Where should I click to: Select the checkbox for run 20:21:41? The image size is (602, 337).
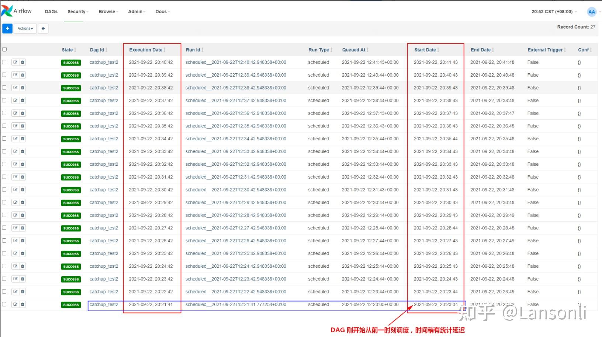(4, 304)
